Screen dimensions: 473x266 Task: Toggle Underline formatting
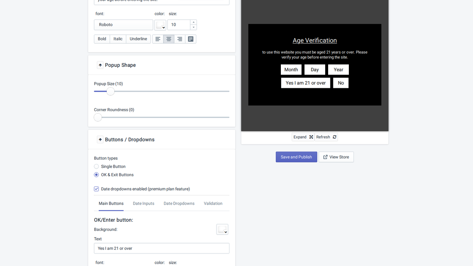138,39
